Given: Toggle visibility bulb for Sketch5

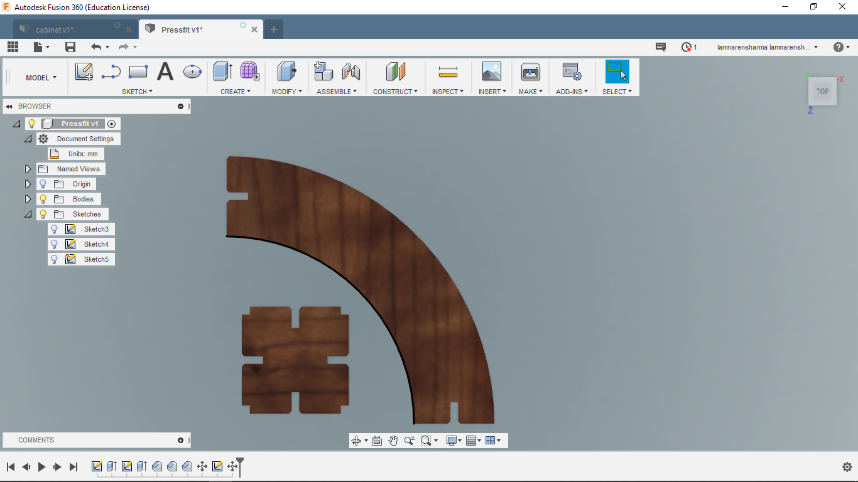Looking at the screenshot, I should pos(55,259).
